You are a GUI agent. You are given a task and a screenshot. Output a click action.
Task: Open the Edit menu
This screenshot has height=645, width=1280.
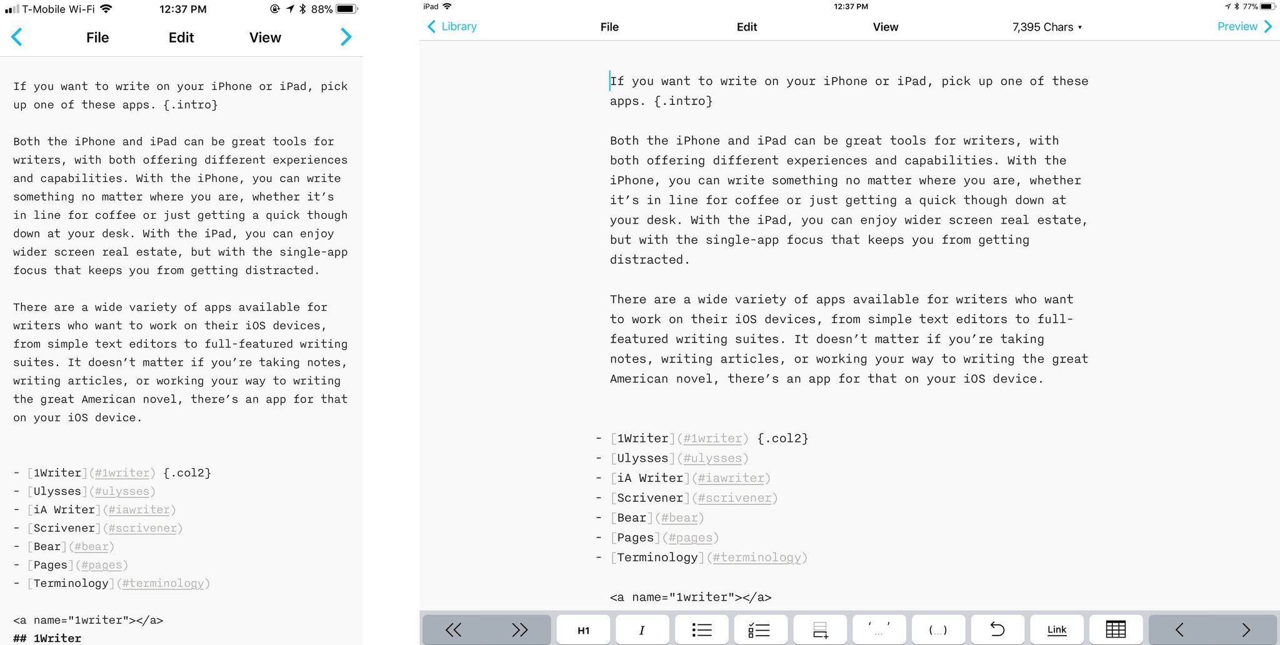click(746, 27)
